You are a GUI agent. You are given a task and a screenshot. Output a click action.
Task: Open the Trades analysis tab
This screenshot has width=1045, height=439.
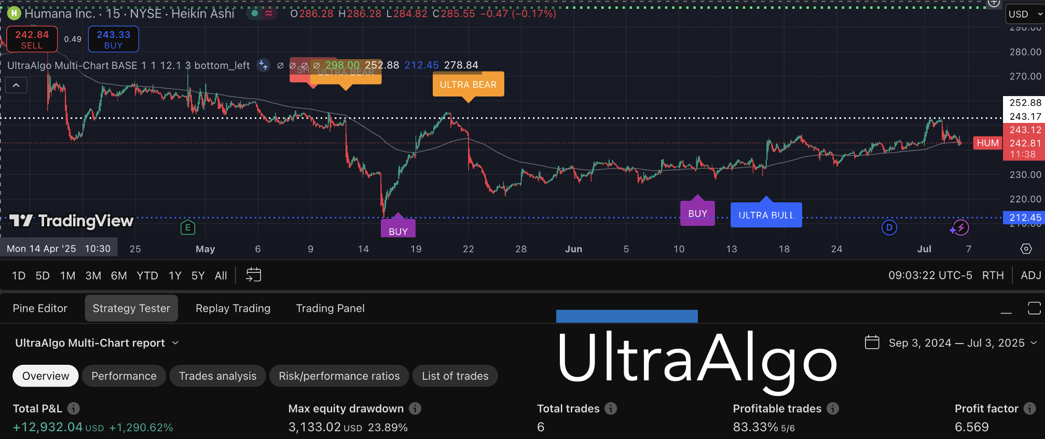[217, 376]
